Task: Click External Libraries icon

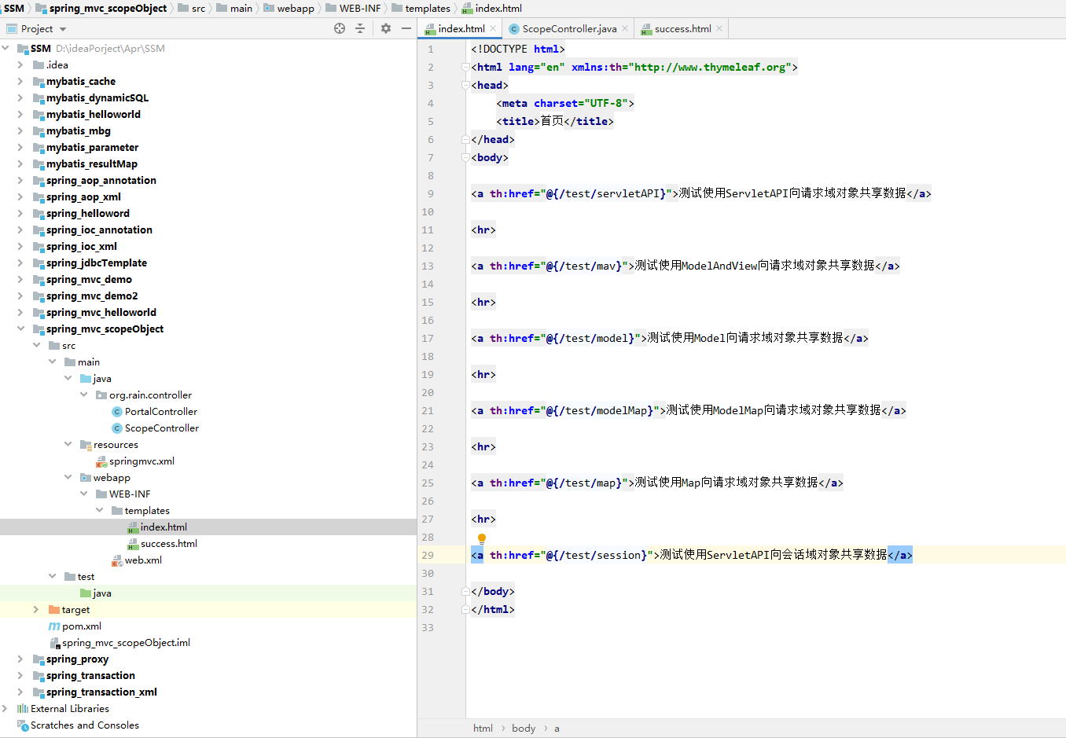Action: (23, 709)
